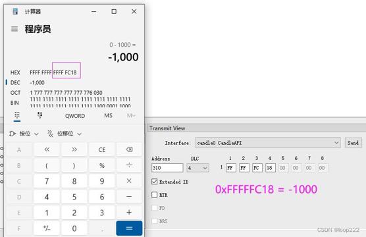Click the right shift >> key

pyautogui.click(x=74, y=149)
